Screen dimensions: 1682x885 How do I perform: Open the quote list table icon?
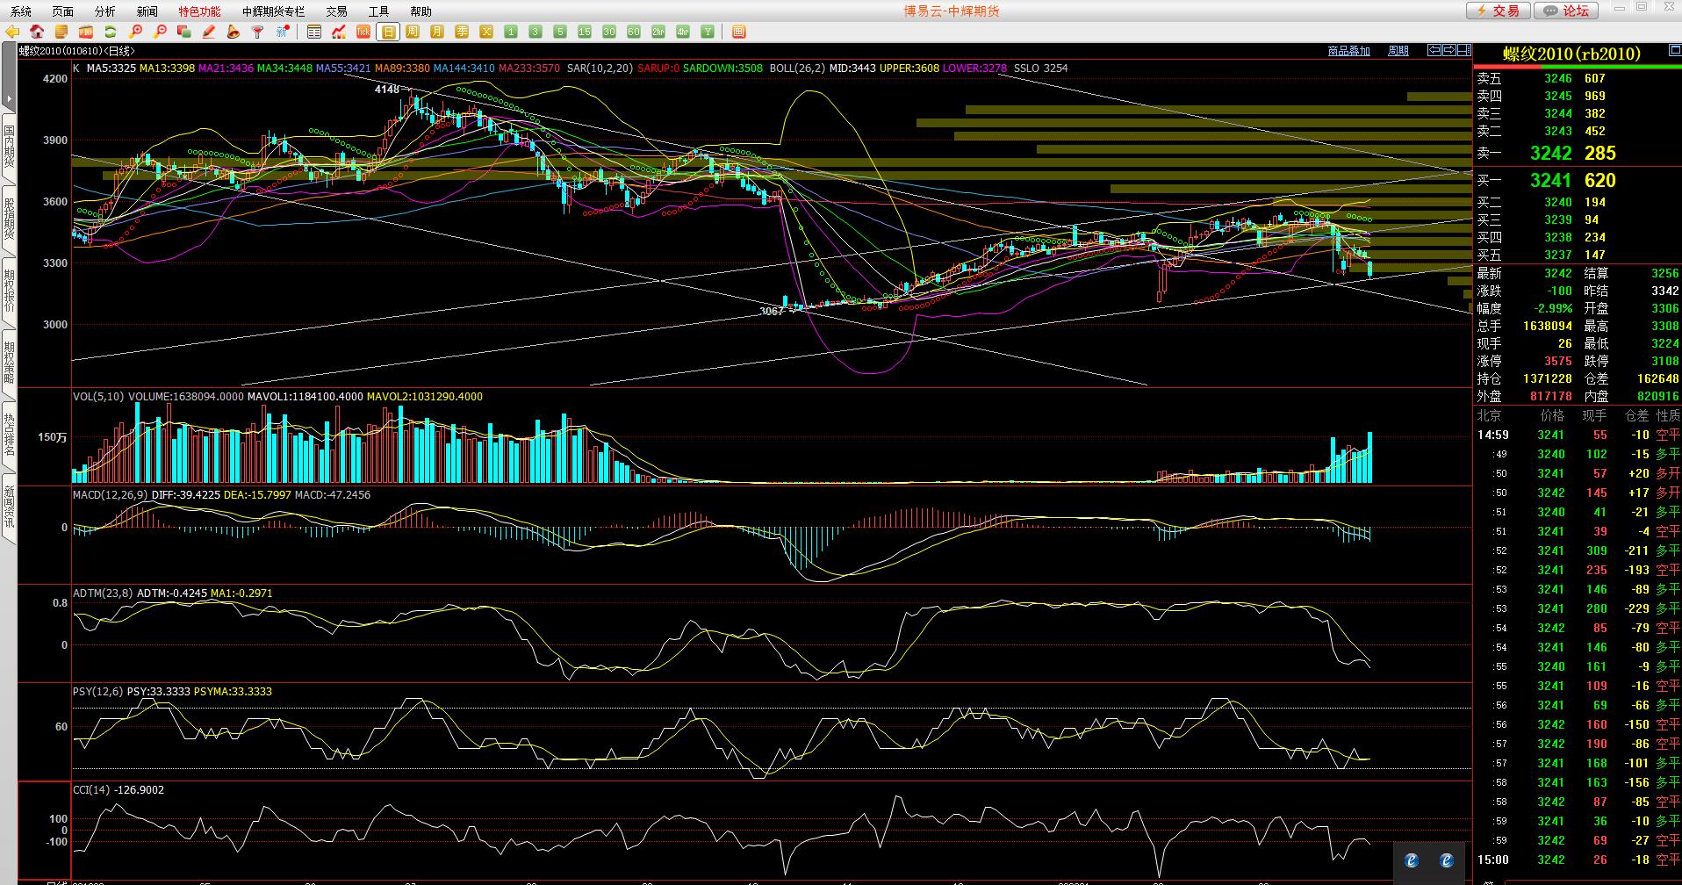(314, 32)
